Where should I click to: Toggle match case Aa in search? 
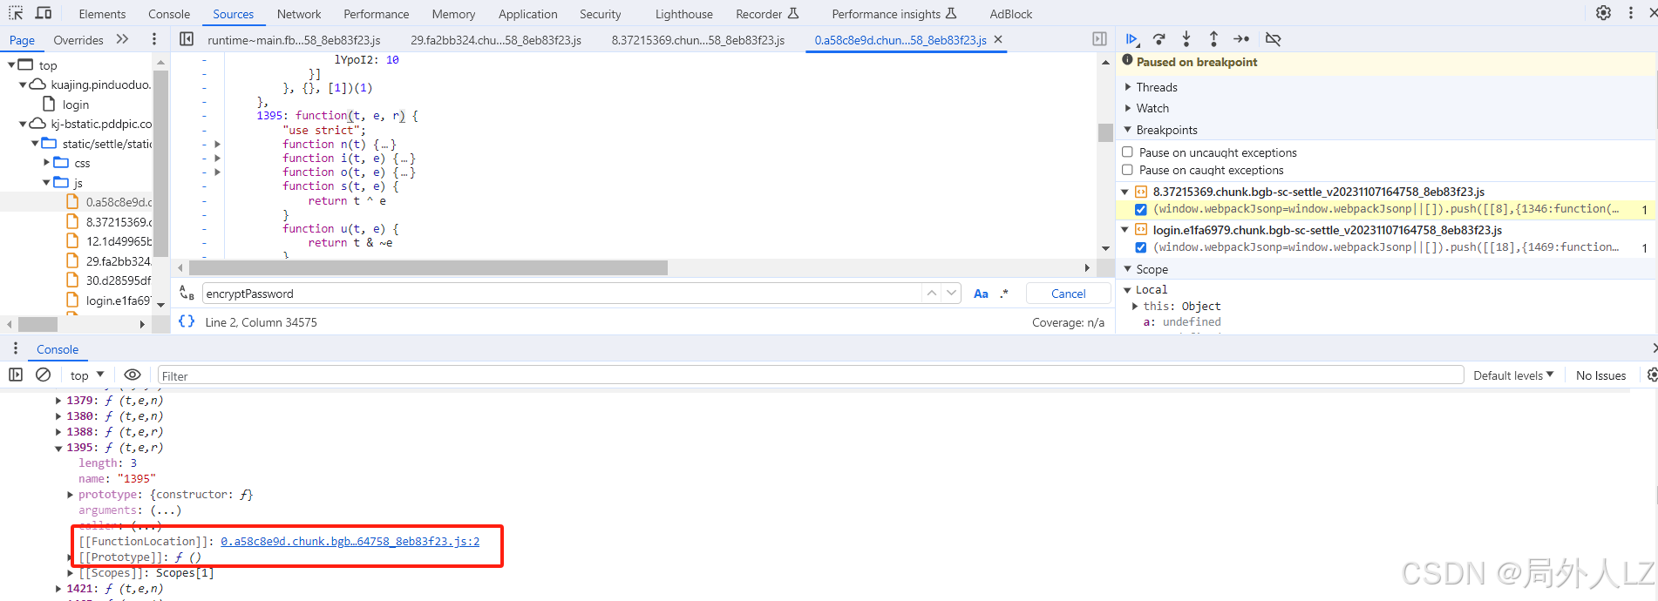click(981, 294)
